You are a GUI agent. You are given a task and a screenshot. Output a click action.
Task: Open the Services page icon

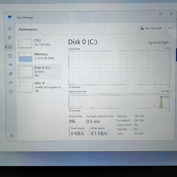[11, 91]
